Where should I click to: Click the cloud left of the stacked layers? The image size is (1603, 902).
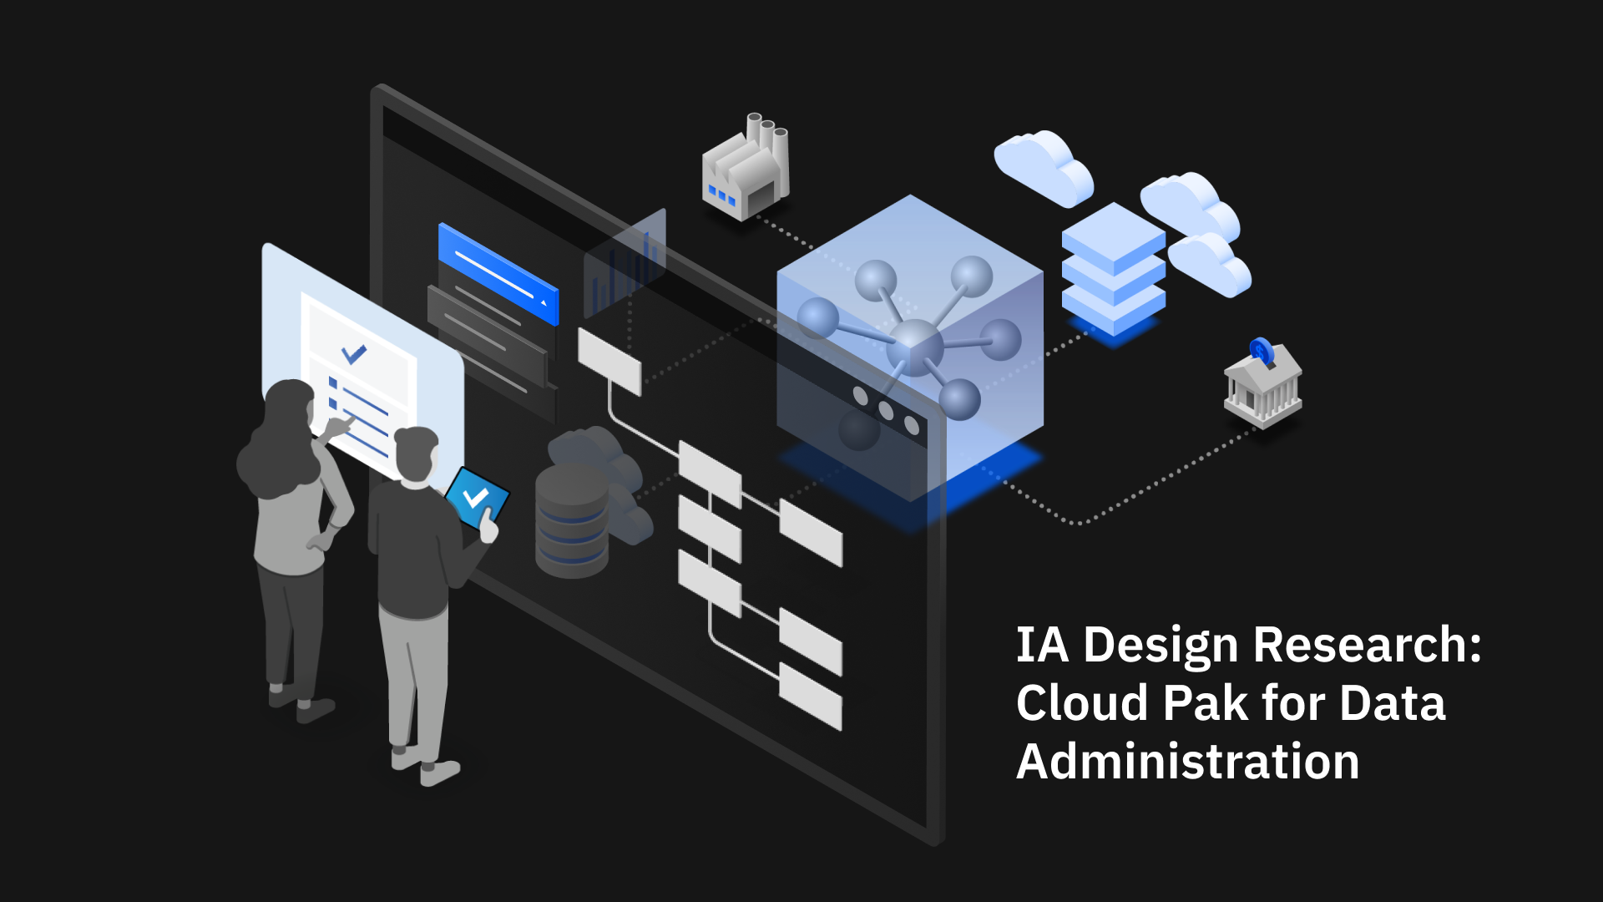[x=1044, y=167]
